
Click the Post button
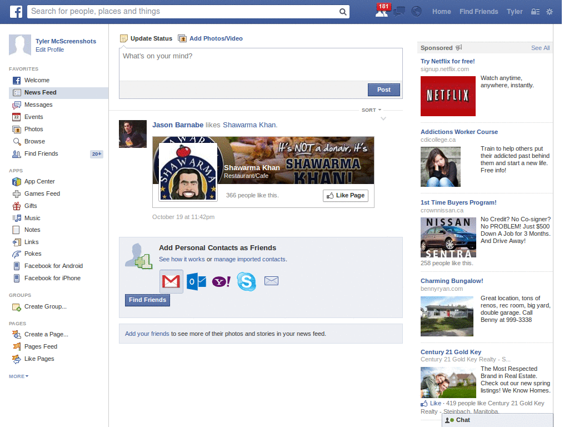(x=383, y=90)
